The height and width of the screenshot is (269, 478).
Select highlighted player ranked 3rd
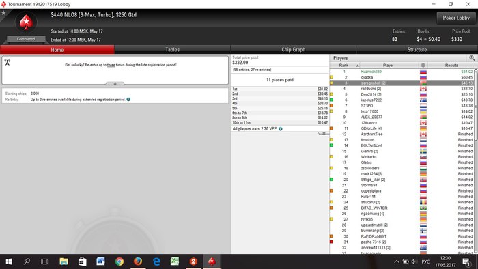[402, 83]
